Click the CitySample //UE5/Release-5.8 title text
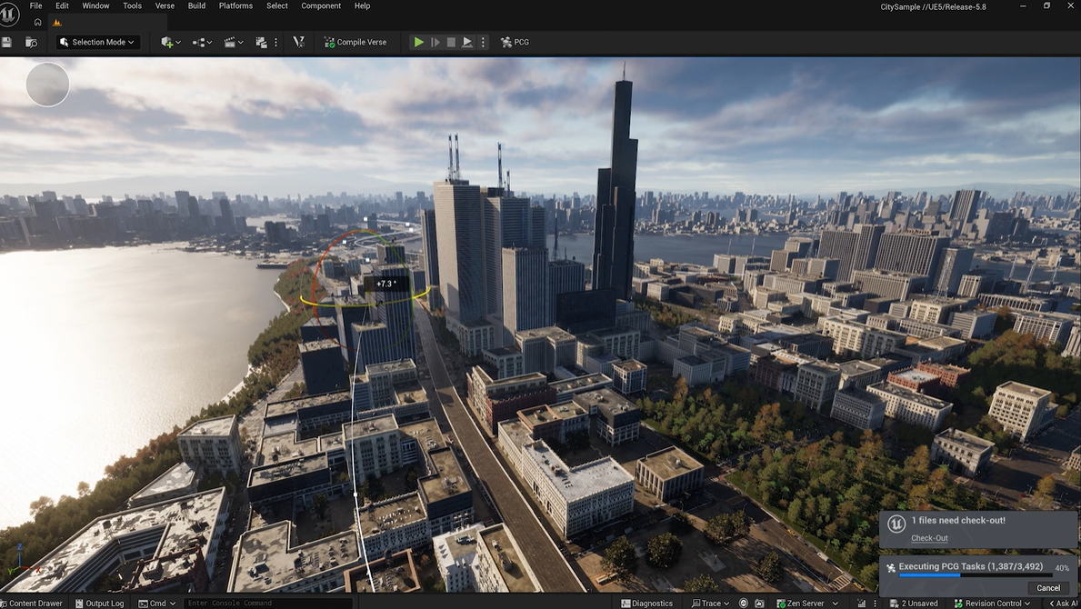The height and width of the screenshot is (609, 1081). (x=933, y=7)
